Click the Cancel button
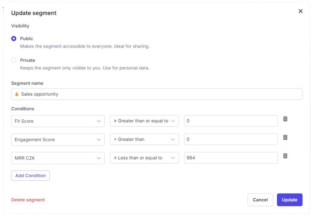Image resolution: width=315 pixels, height=217 pixels. coord(260,200)
